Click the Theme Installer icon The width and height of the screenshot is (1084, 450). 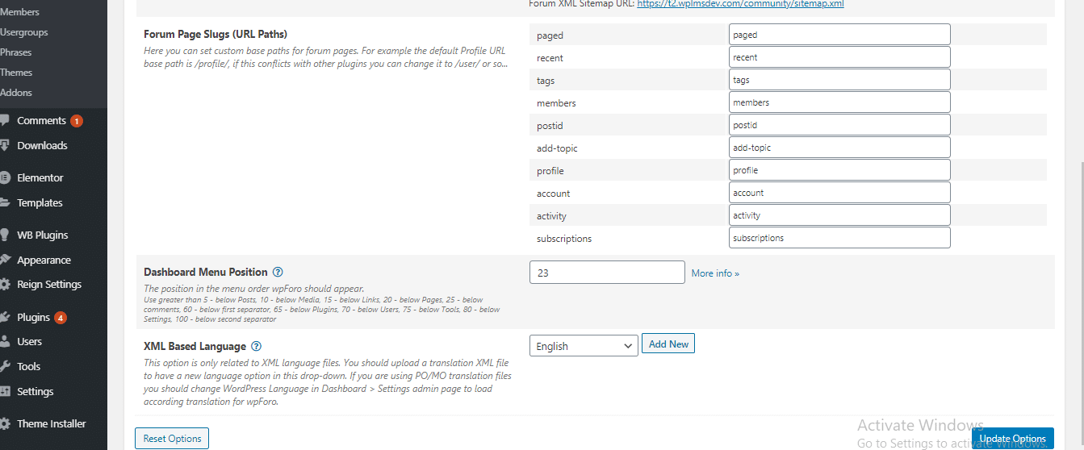[5, 423]
